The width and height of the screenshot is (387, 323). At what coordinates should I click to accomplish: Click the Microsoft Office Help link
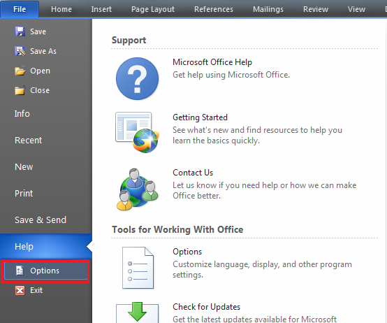[x=212, y=62]
